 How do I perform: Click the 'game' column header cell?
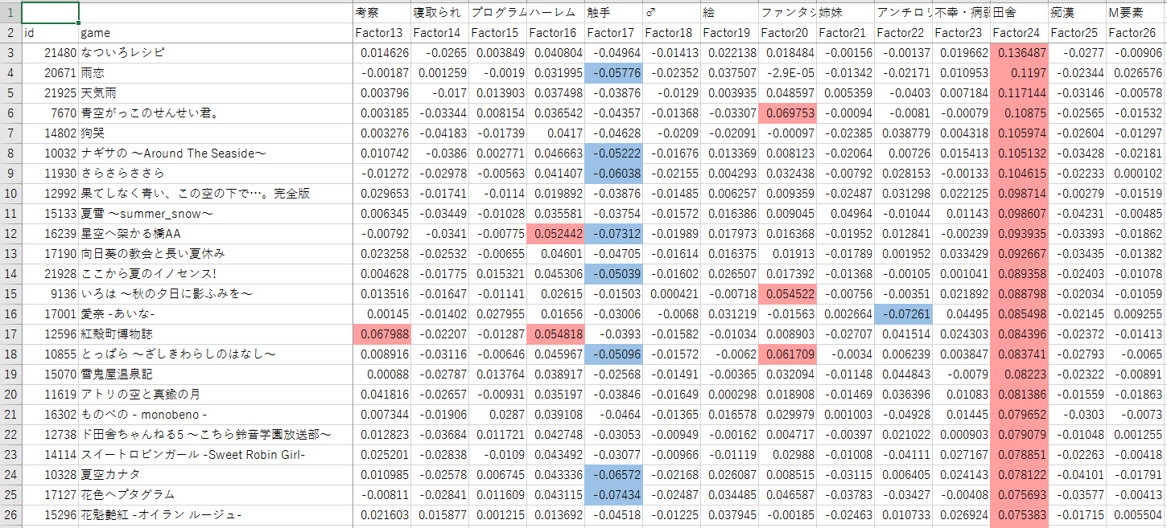(216, 32)
